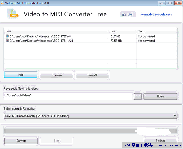Click the save folder path field
Screen dimensions: 183x149
pyautogui.click(x=68, y=96)
